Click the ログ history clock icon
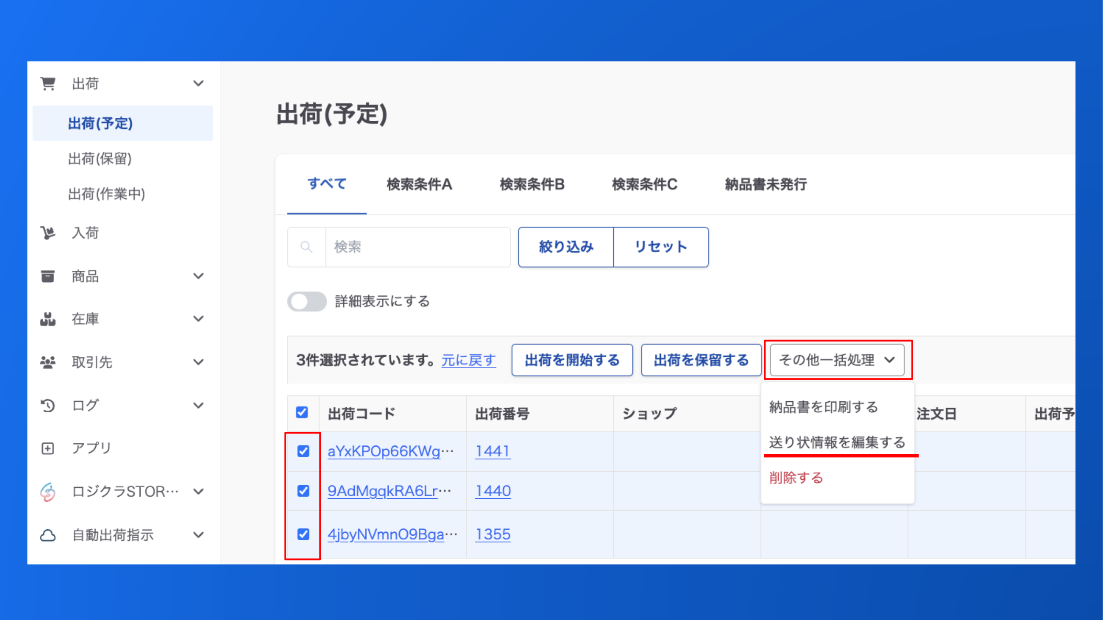Screen dimensions: 1103x620 [x=48, y=405]
